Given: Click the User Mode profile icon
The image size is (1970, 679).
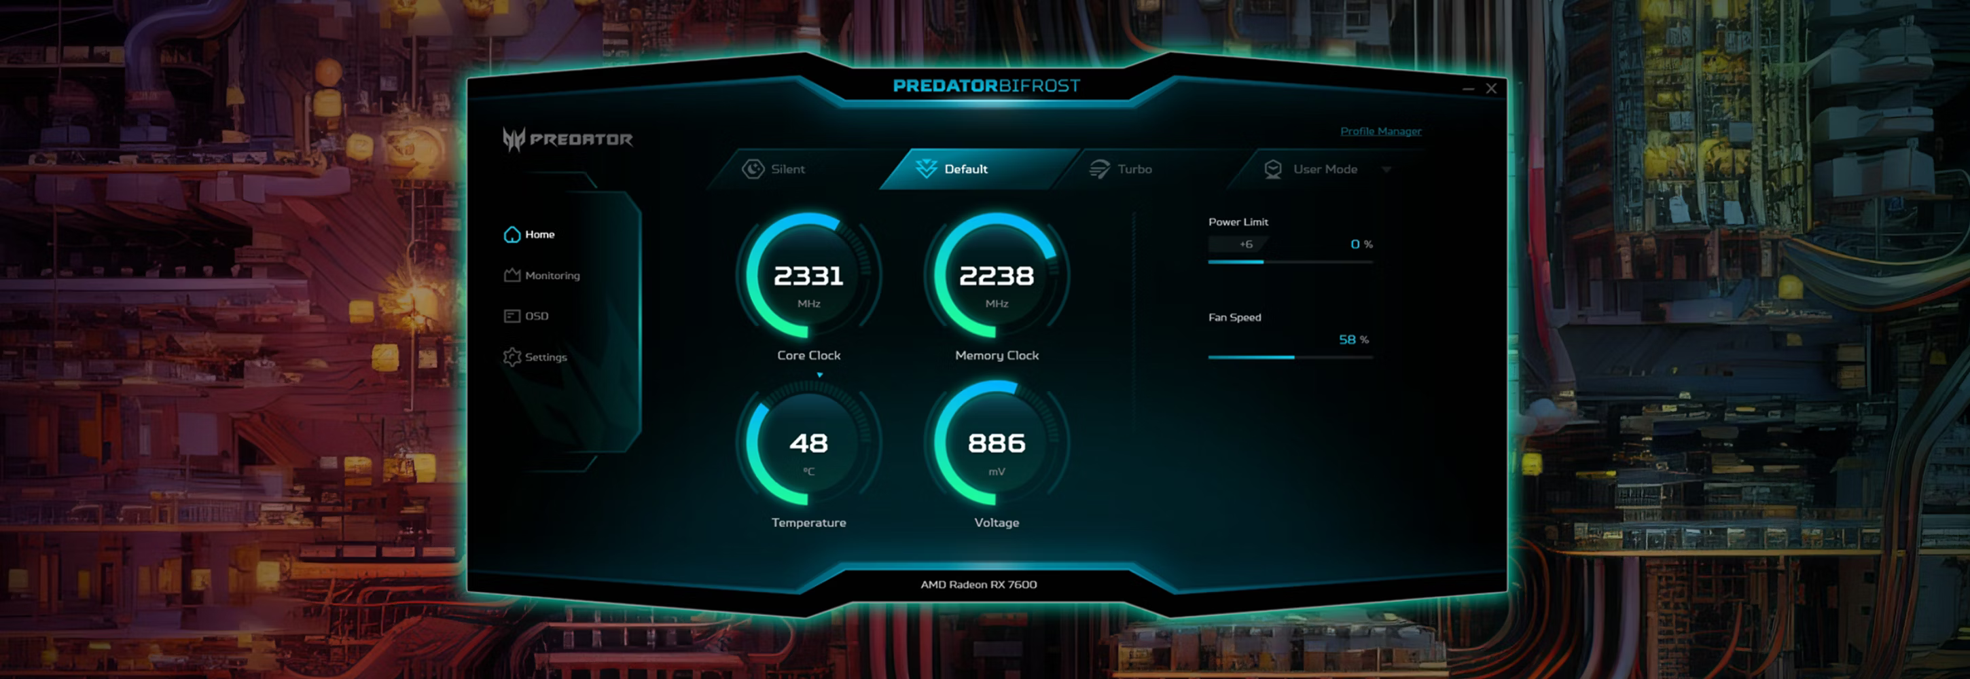Looking at the screenshot, I should (1272, 169).
